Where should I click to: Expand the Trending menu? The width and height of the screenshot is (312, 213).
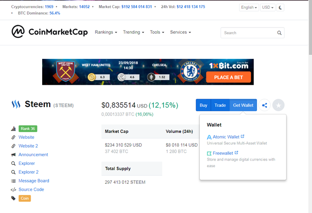tap(134, 32)
